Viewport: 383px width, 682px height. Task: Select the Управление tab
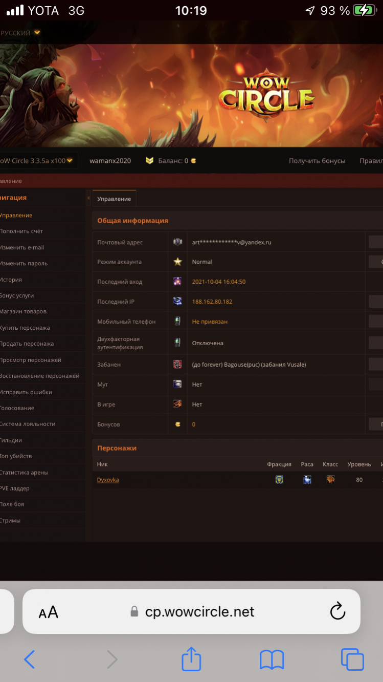pyautogui.click(x=114, y=199)
